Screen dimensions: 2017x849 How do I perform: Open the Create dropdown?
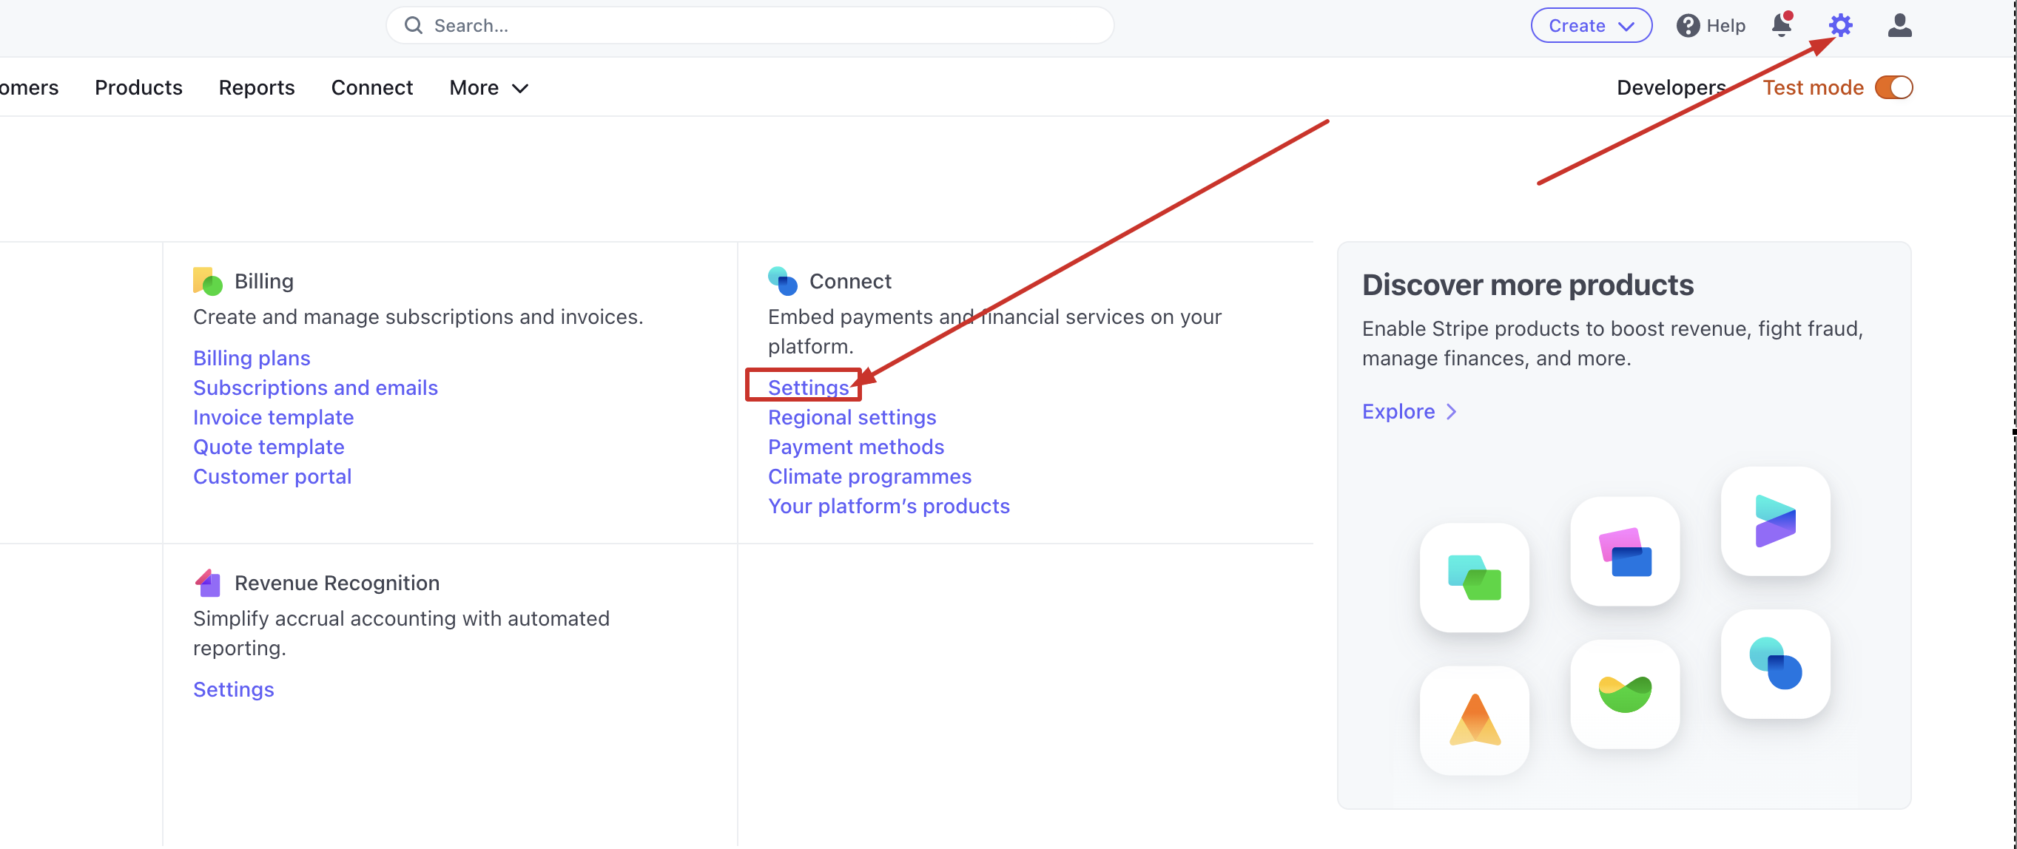pos(1591,26)
